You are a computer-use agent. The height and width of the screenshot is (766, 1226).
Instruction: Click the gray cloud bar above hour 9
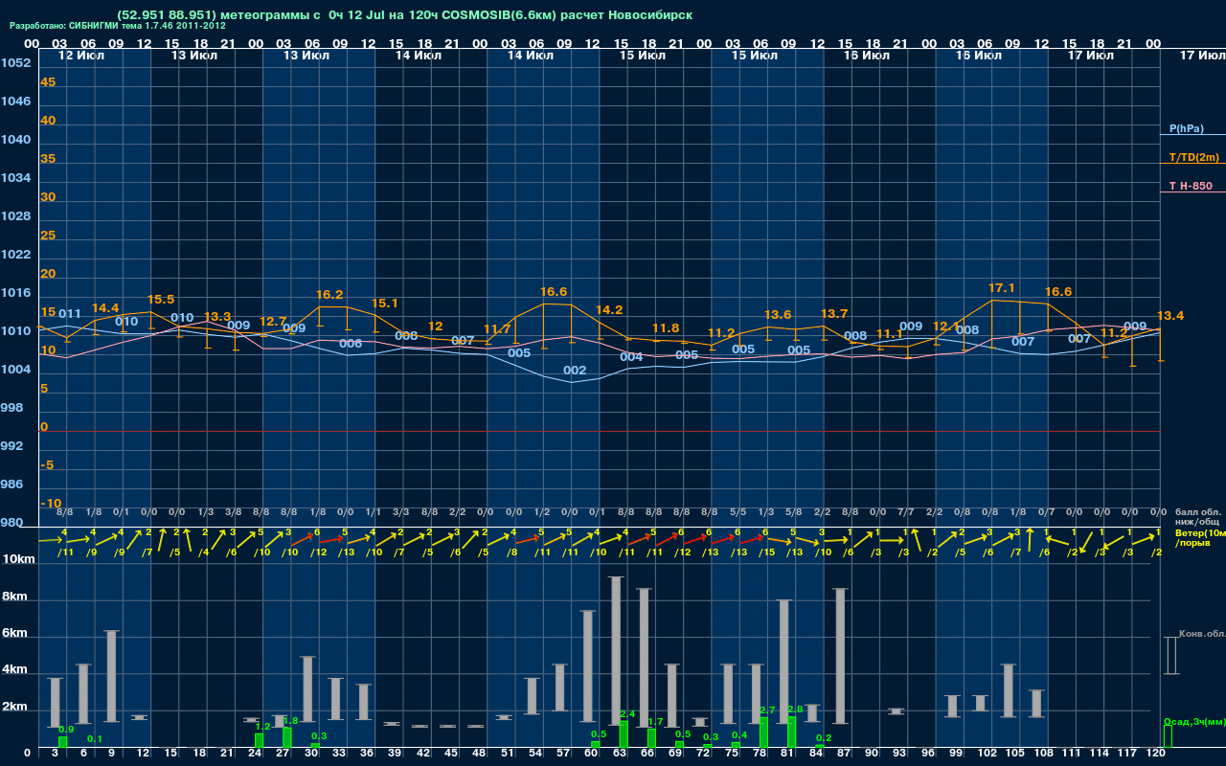111,676
